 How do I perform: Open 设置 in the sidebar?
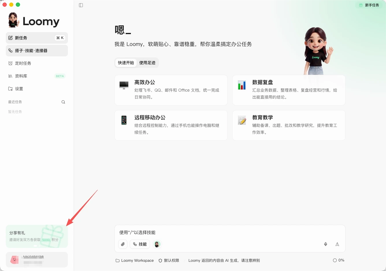[37, 89]
